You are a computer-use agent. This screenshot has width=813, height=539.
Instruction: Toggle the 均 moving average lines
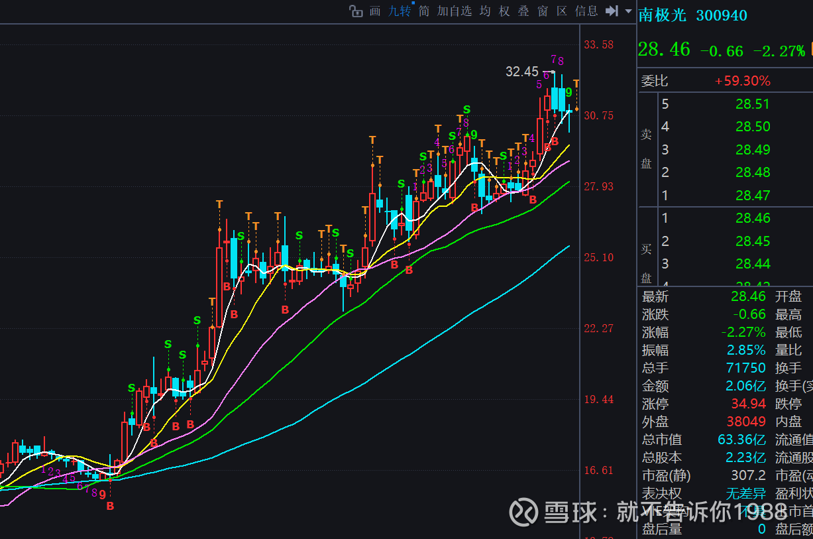(485, 11)
